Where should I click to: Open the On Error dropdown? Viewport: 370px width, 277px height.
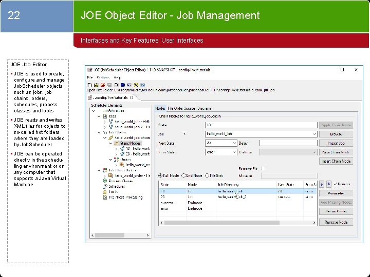click(314, 152)
